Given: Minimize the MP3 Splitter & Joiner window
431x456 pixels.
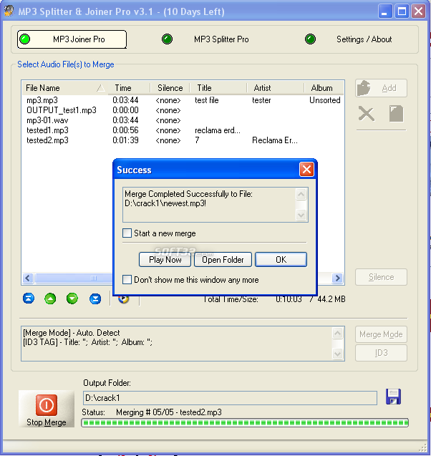Looking at the screenshot, I should pyautogui.click(x=384, y=11).
